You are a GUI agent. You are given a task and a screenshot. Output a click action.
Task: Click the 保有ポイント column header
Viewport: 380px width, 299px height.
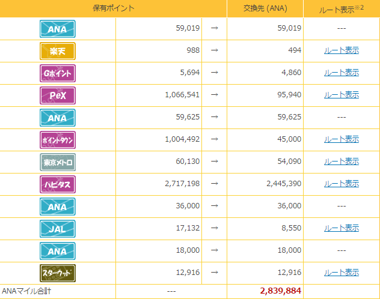coord(114,8)
